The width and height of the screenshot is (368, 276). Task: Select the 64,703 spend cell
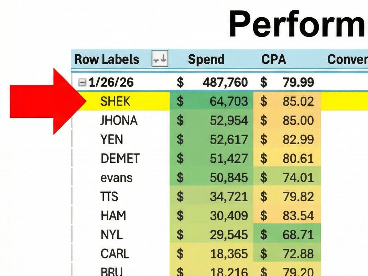coord(229,101)
